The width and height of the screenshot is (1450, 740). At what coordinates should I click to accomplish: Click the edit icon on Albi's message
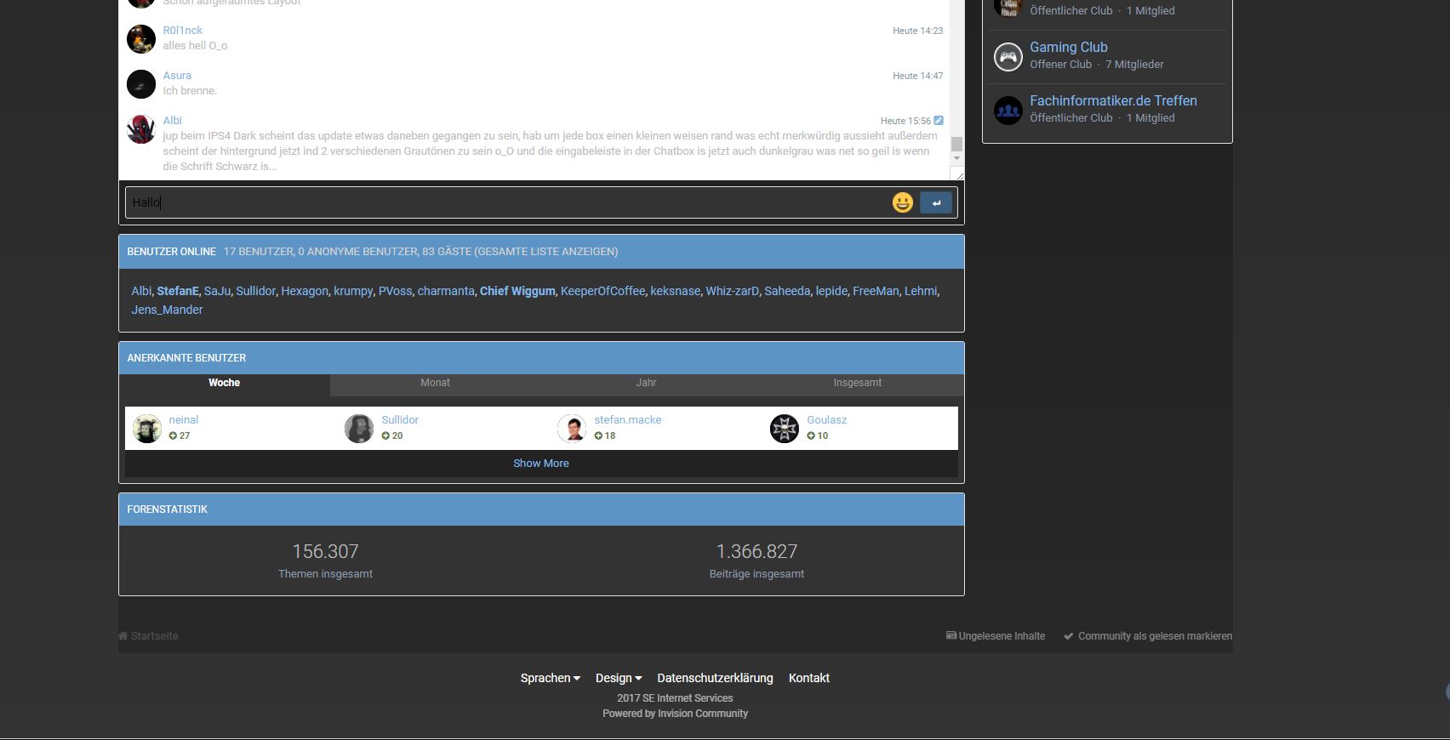(x=939, y=121)
